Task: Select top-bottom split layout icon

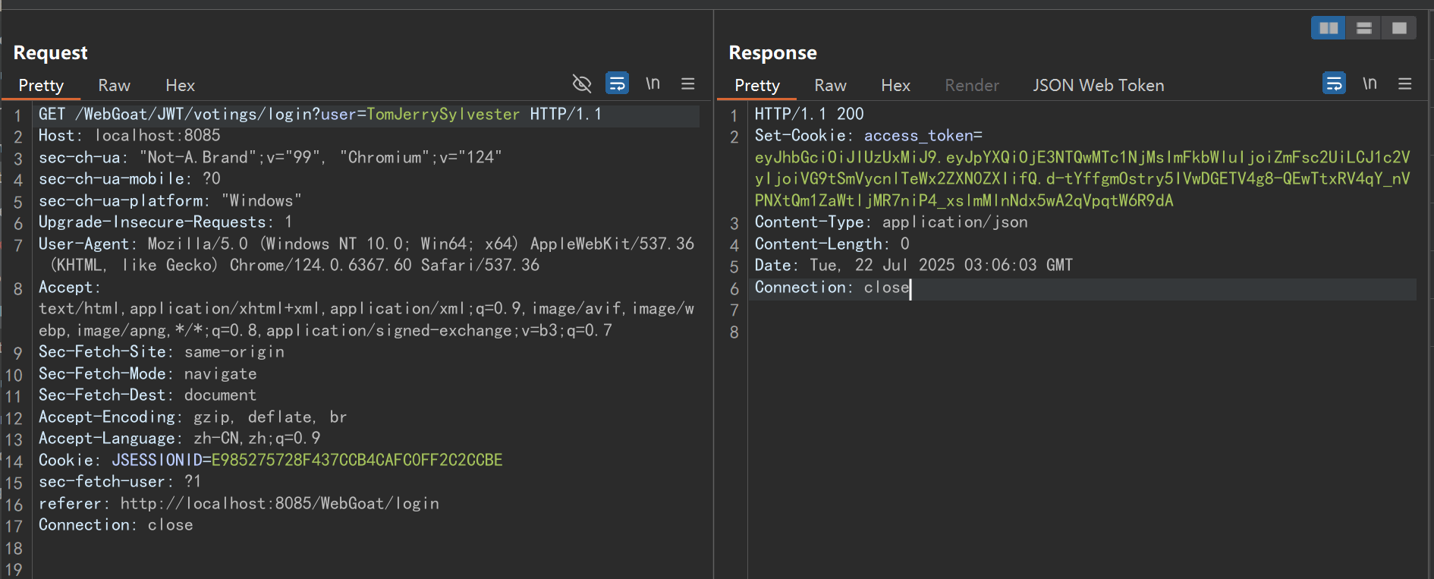Action: (1364, 28)
